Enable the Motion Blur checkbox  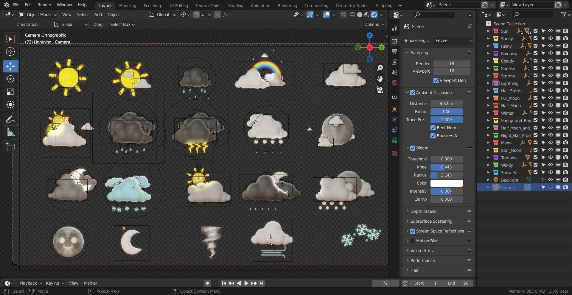(x=413, y=241)
